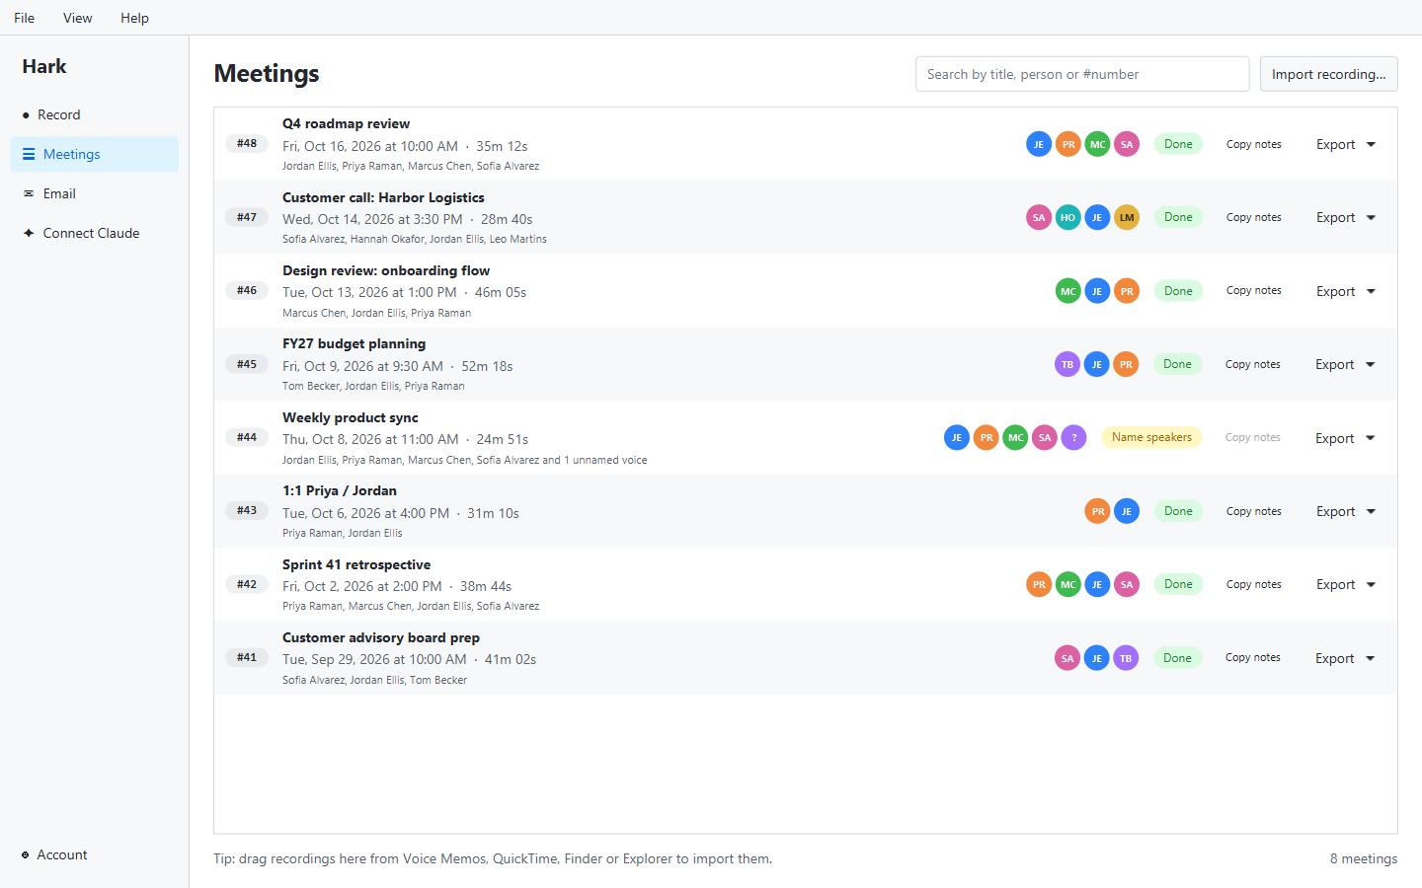This screenshot has width=1422, height=888.
Task: Click the meeting search field
Action: pos(1082,74)
